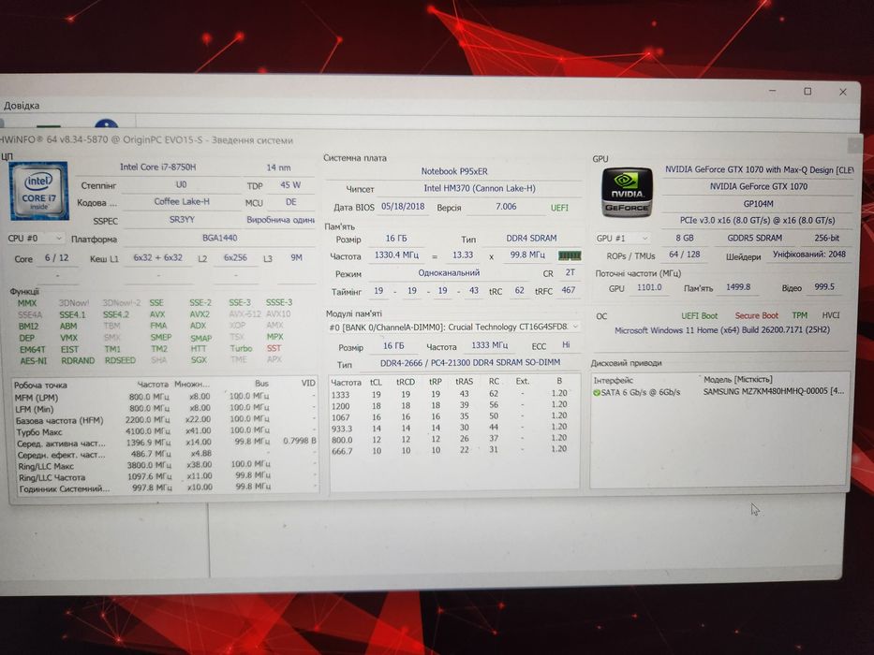
Task: Click the green UEFI label beside BIOS version
Action: click(559, 207)
